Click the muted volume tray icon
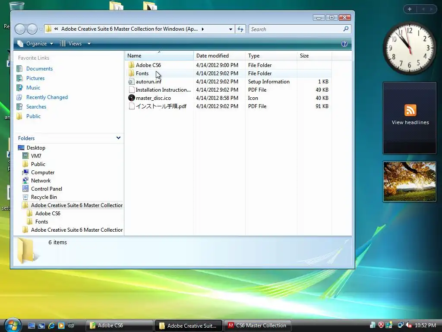 pos(408,325)
